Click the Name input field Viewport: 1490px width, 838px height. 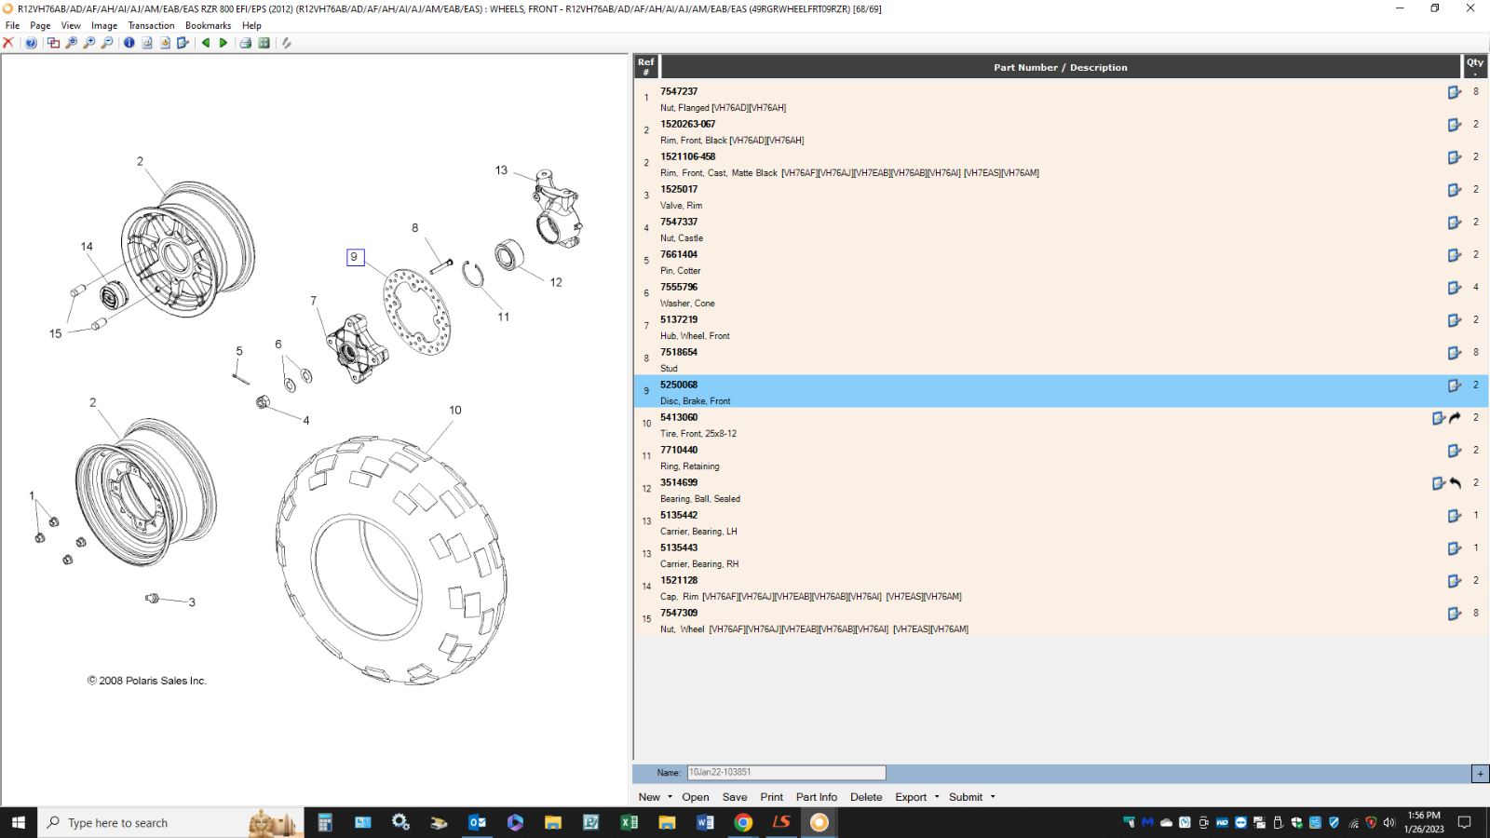786,773
